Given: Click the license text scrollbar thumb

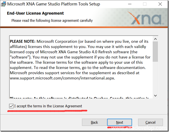Looking at the screenshot, I should click(x=155, y=51).
